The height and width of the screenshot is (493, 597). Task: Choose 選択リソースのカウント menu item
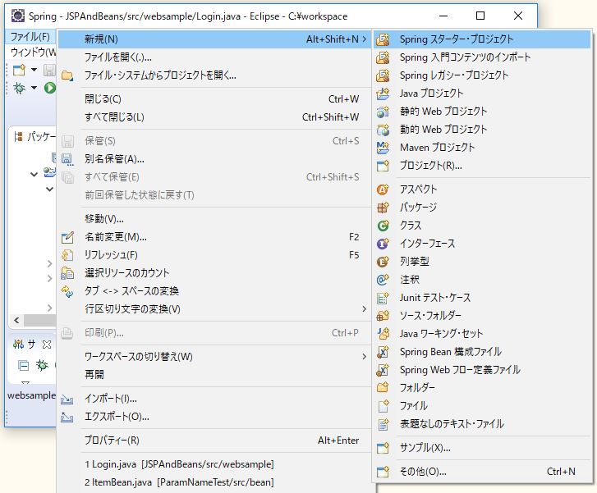214,273
